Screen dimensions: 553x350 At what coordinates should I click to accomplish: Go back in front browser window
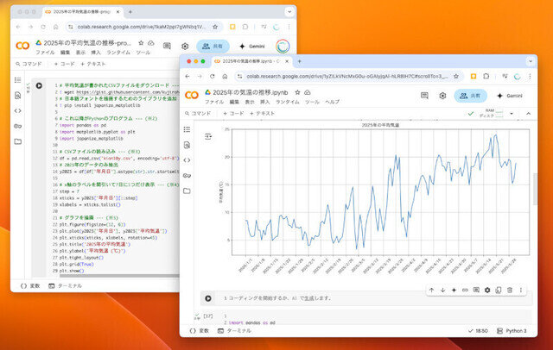188,77
